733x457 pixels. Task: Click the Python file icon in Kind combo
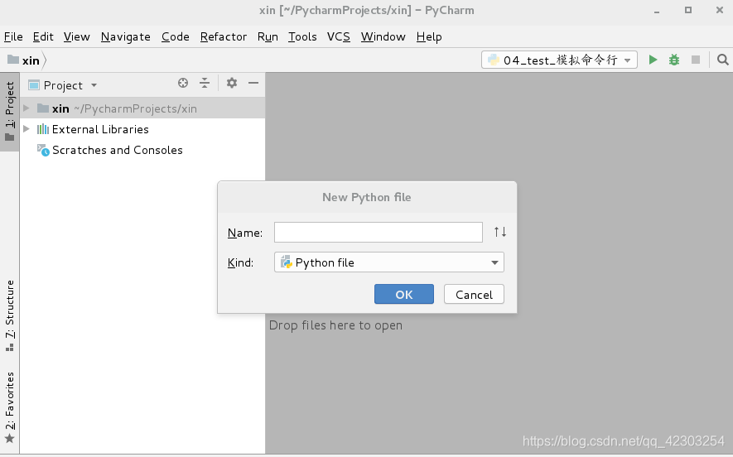(x=286, y=262)
